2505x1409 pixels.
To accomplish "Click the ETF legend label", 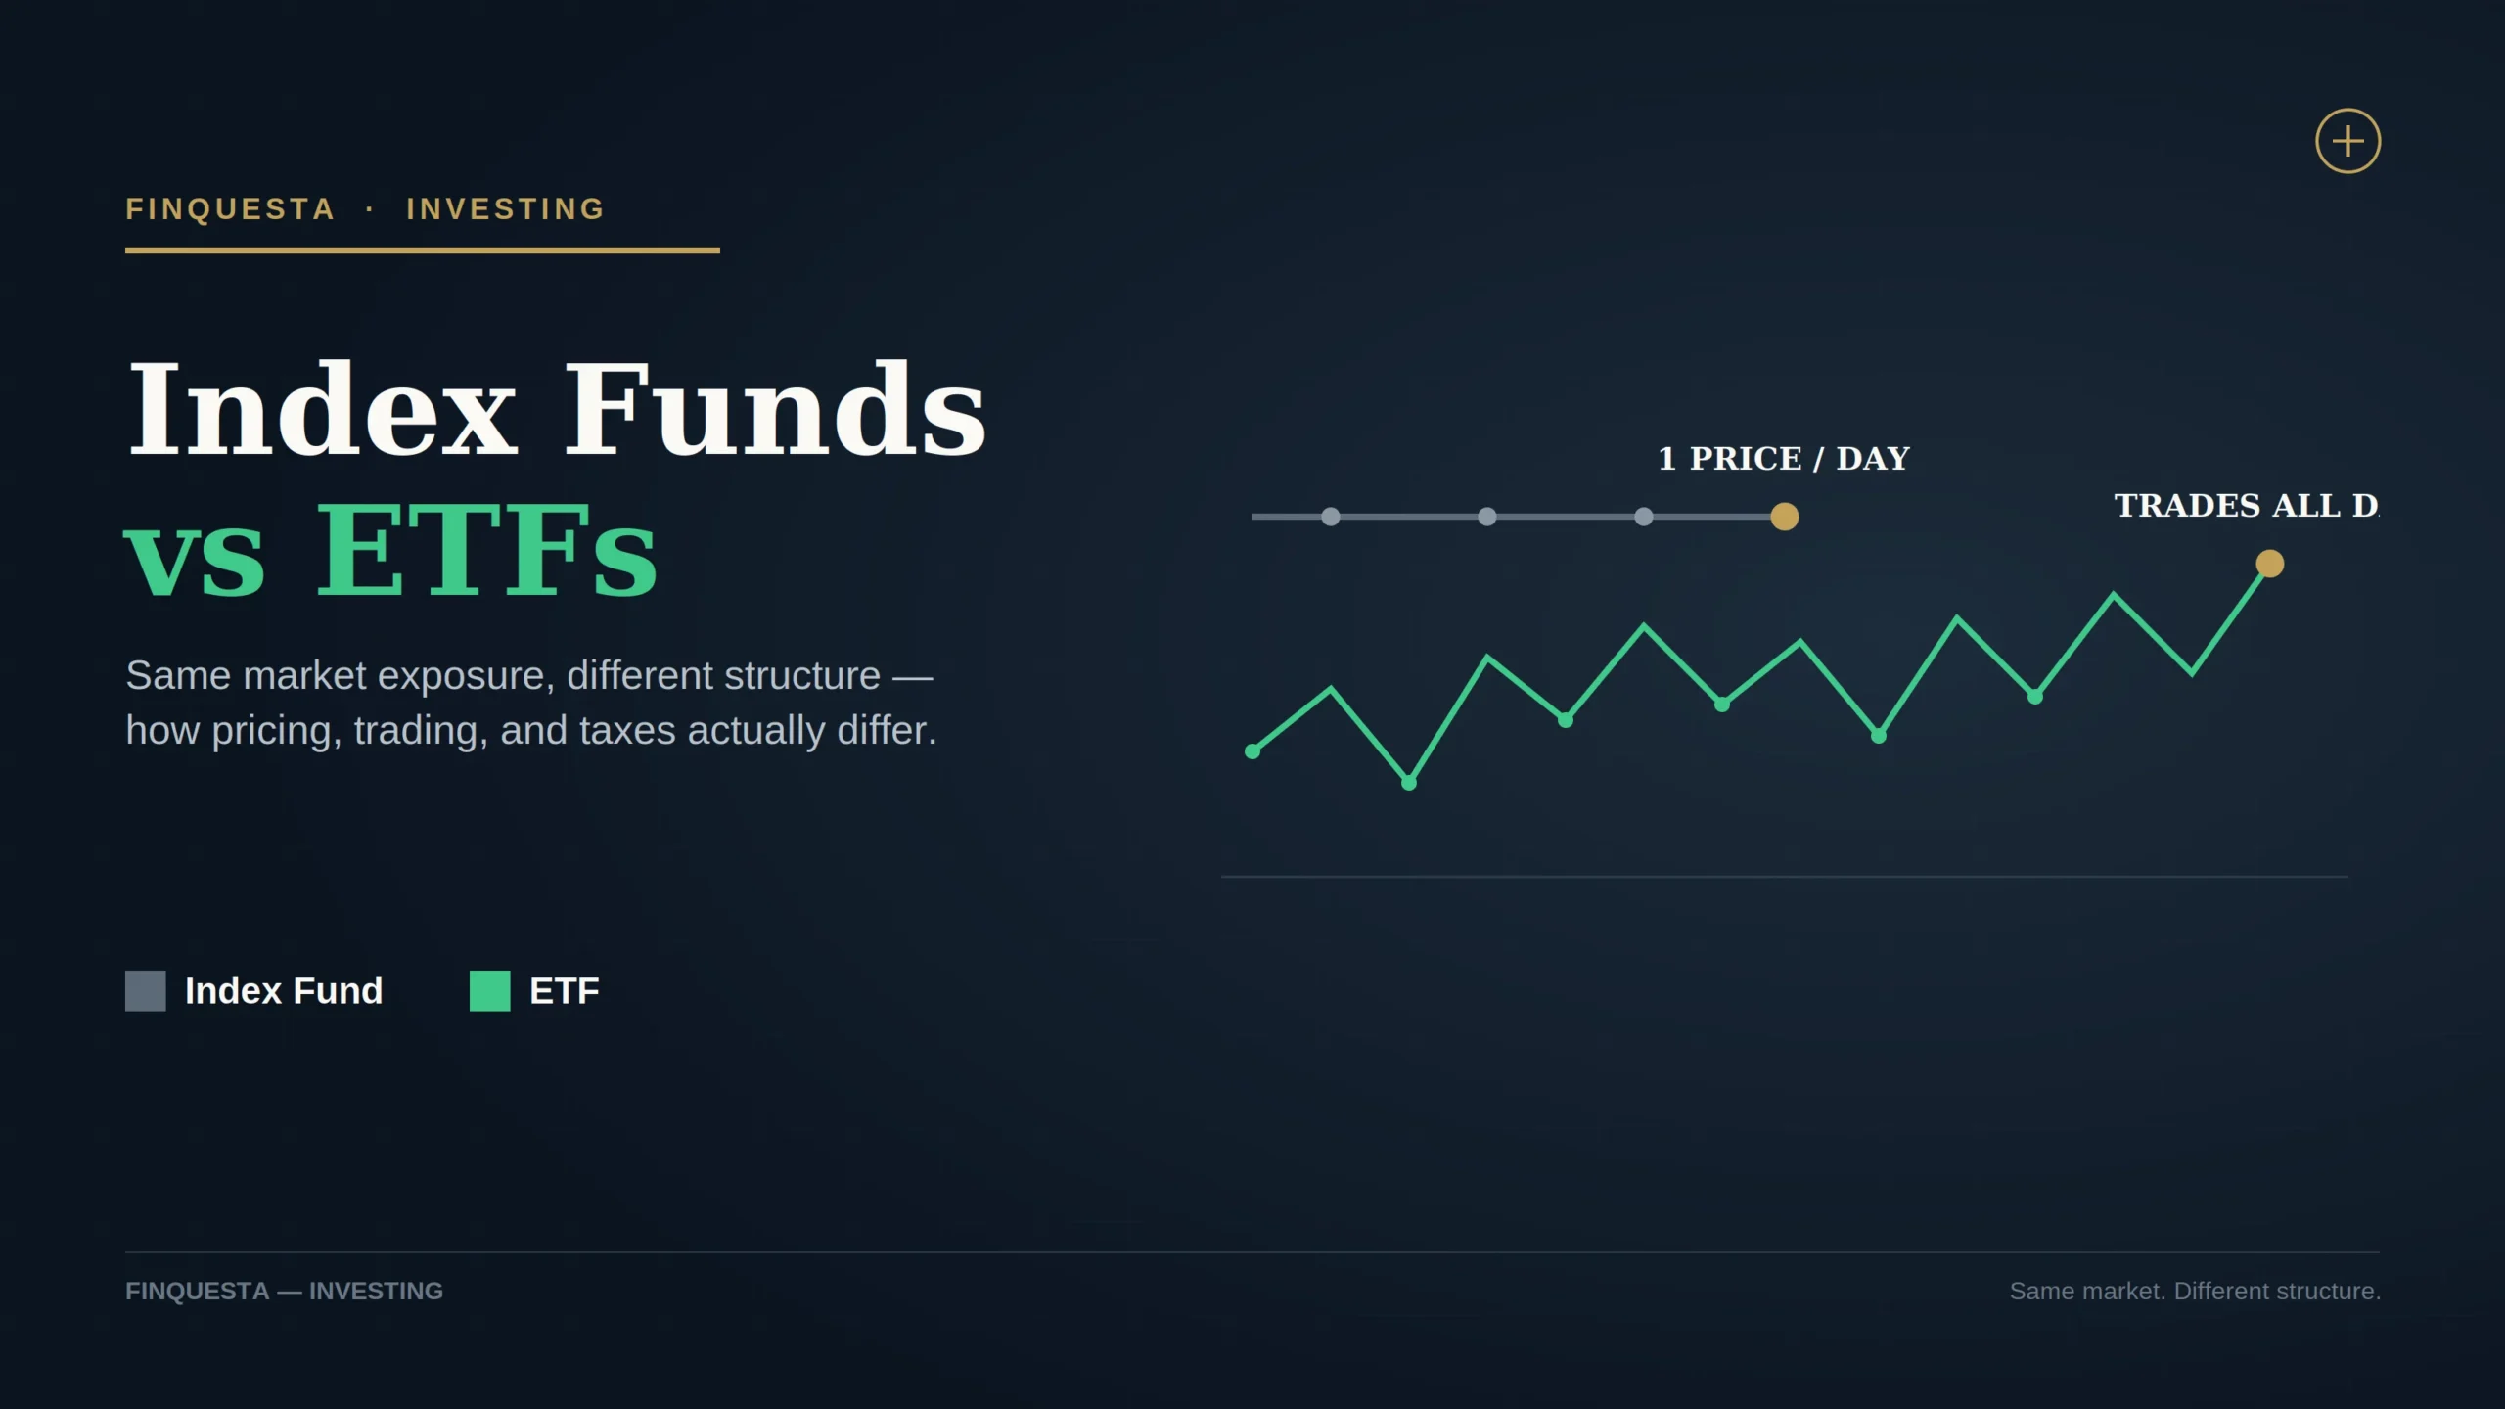I will [565, 990].
